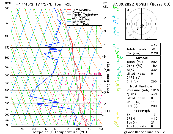This screenshot has height=134, width=173.
Task: Click the 1000 hPa pressure label
Action: (x=7, y=125)
